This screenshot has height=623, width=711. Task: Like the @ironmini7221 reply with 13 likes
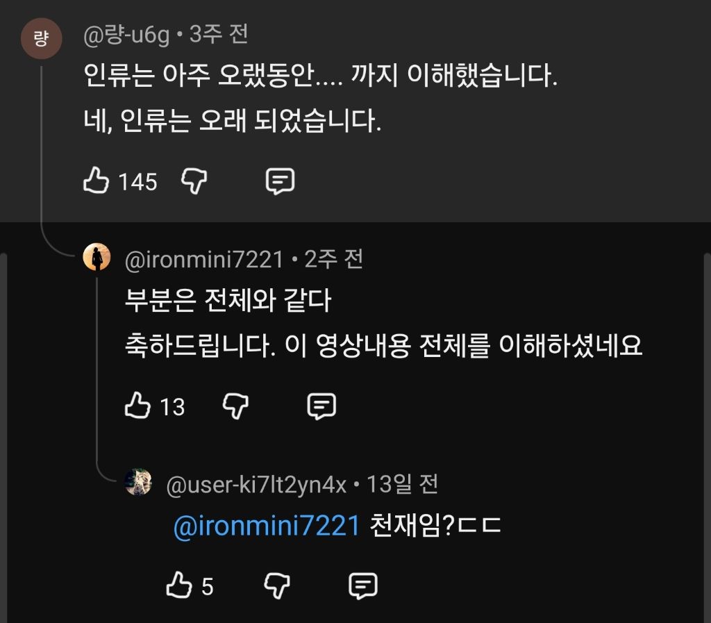[x=137, y=406]
